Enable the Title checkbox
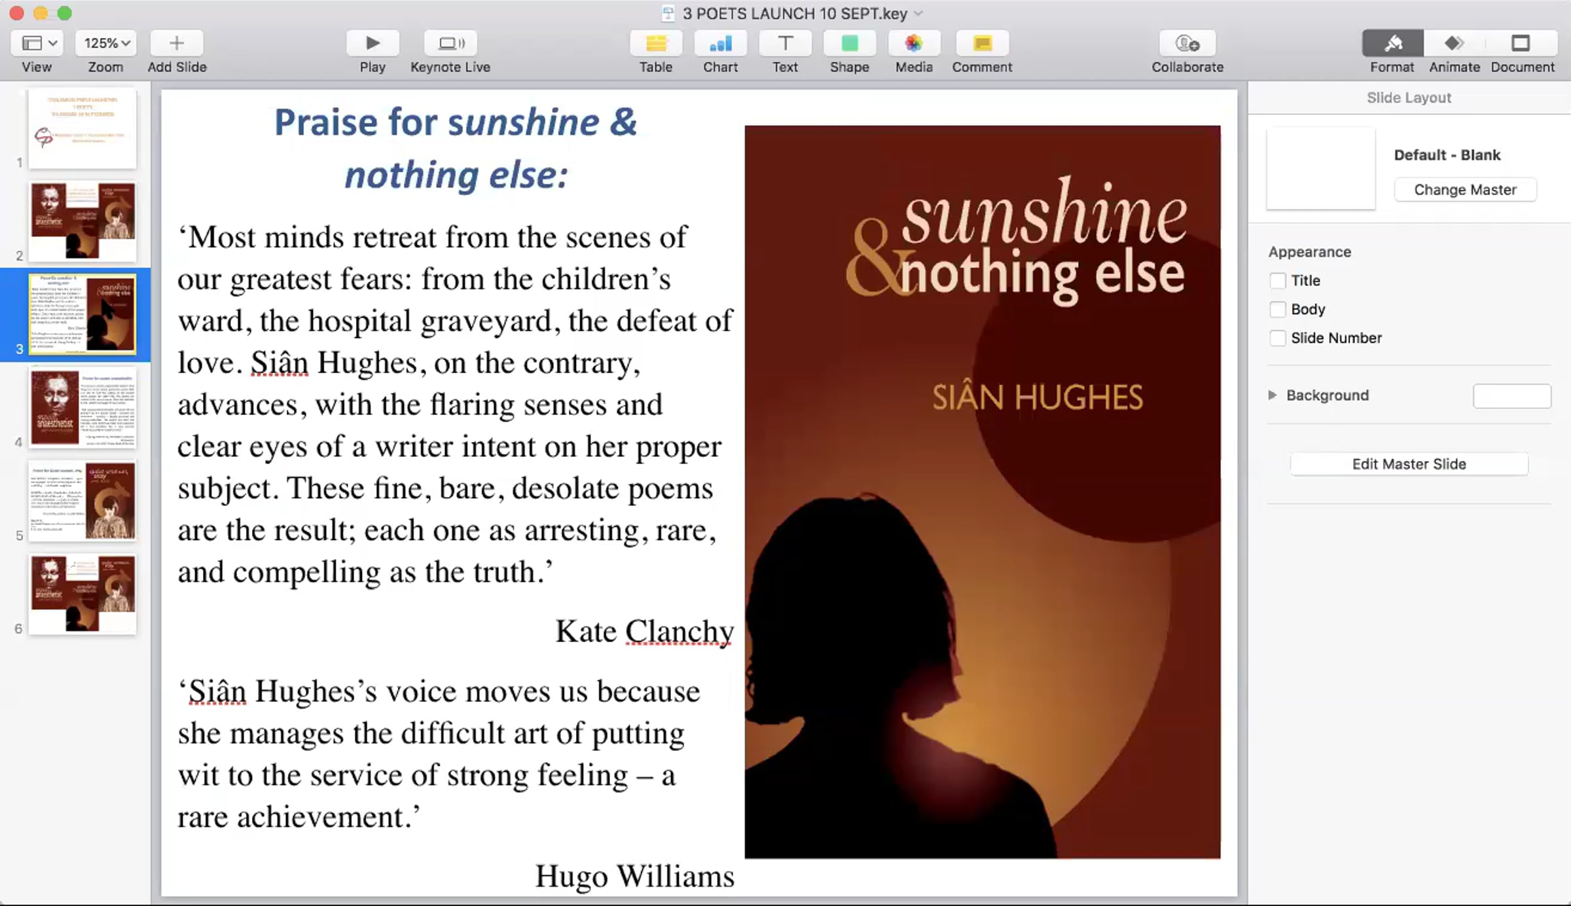This screenshot has height=906, width=1571. coord(1277,281)
